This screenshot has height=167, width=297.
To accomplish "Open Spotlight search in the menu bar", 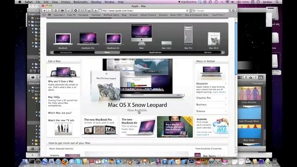I will coord(277,2).
